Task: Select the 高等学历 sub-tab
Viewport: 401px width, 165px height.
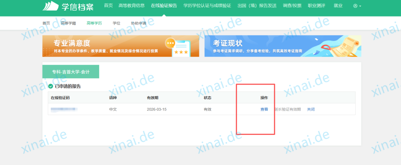Action: 94,23
